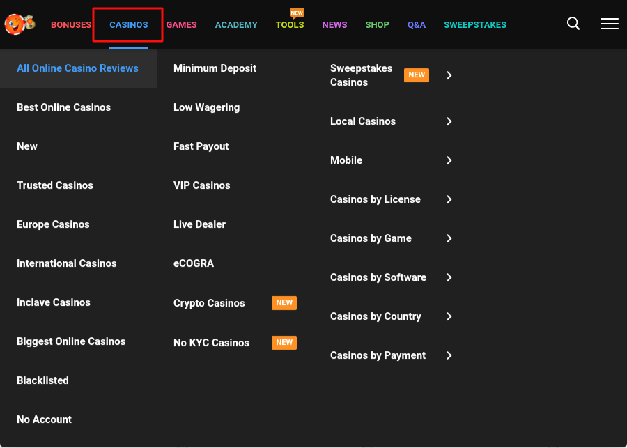Open the hamburger menu icon
This screenshot has width=627, height=448.
pyautogui.click(x=610, y=24)
